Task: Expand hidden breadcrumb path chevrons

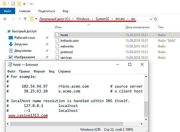Action: [36, 19]
